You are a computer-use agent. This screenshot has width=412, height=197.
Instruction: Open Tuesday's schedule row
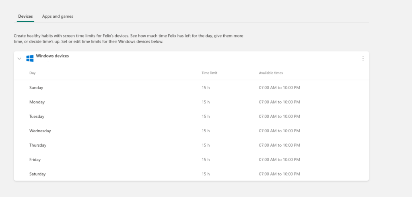(x=191, y=116)
